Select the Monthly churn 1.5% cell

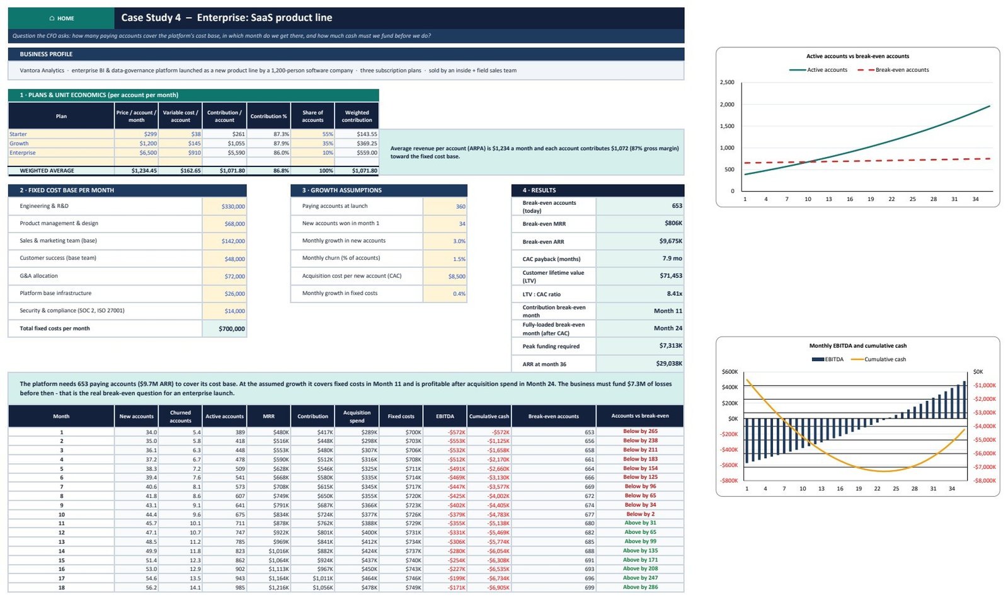pyautogui.click(x=445, y=259)
